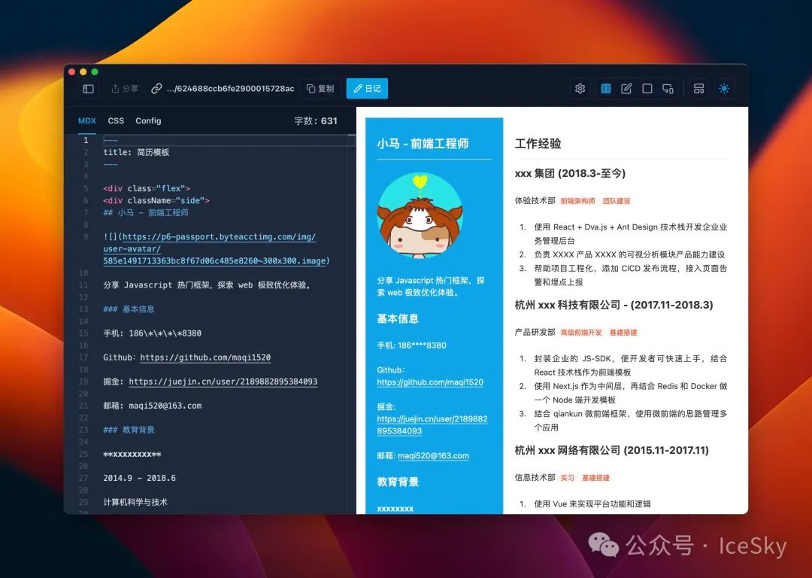The image size is (812, 578).
Task: Click preview heading '小马 - 前端工程师'
Action: (x=423, y=144)
